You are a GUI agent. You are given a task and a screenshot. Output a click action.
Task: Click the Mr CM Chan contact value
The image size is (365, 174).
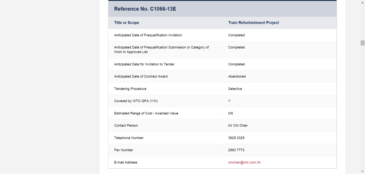coord(238,126)
